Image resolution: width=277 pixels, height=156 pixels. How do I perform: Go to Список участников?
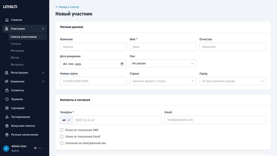click(x=28, y=37)
